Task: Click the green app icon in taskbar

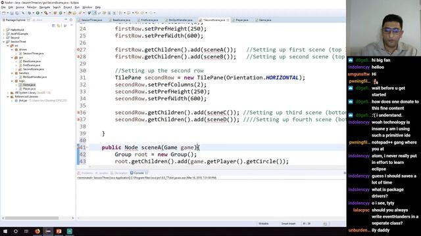Action: (70, 231)
